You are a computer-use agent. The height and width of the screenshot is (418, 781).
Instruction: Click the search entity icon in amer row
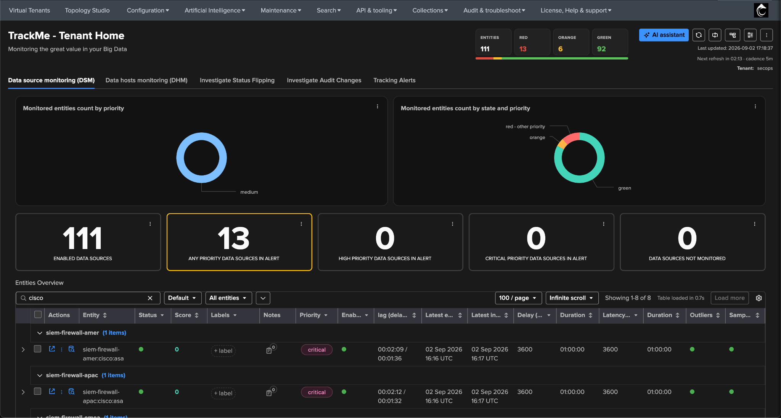(x=71, y=349)
